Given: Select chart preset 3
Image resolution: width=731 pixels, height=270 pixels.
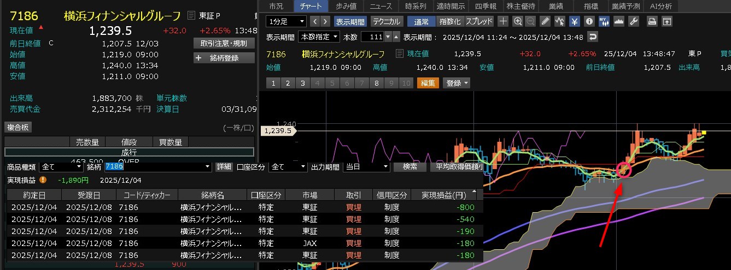Looking at the screenshot, I should 302,83.
